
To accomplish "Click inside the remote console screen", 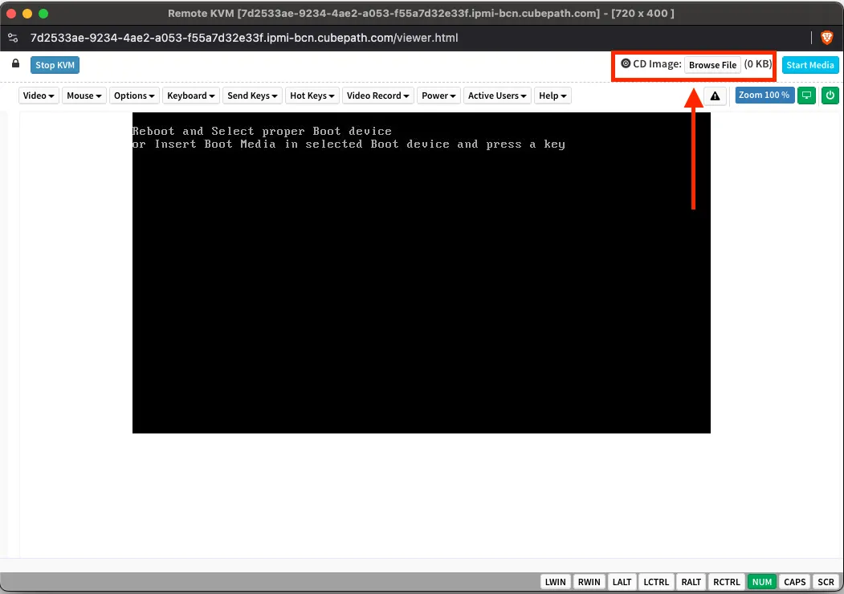I will pyautogui.click(x=421, y=273).
